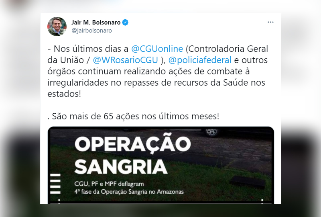Image resolution: width=321 pixels, height=217 pixels.
Task: Click the dark box on the grass
Action: (247, 182)
